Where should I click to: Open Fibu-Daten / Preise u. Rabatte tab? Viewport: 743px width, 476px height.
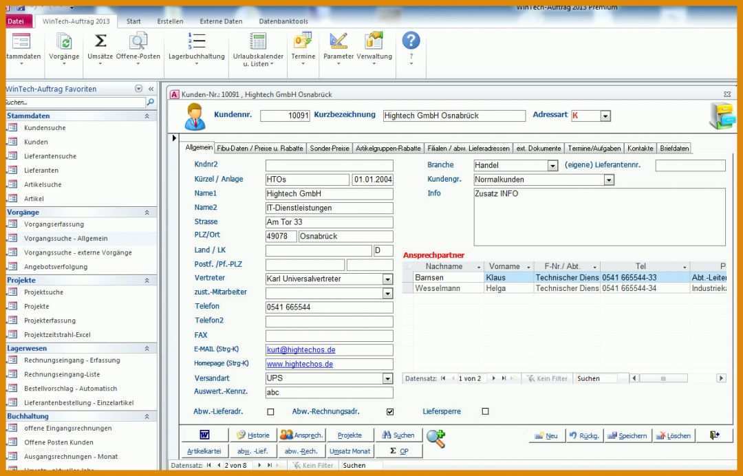[x=259, y=149]
